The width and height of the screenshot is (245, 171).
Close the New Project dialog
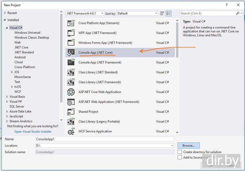click(238, 5)
